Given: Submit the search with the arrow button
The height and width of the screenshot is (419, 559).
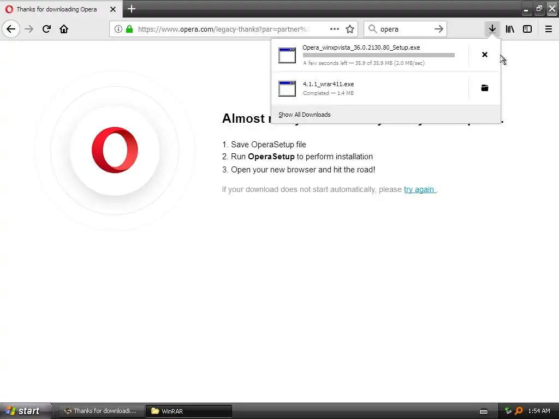Looking at the screenshot, I should [x=439, y=29].
